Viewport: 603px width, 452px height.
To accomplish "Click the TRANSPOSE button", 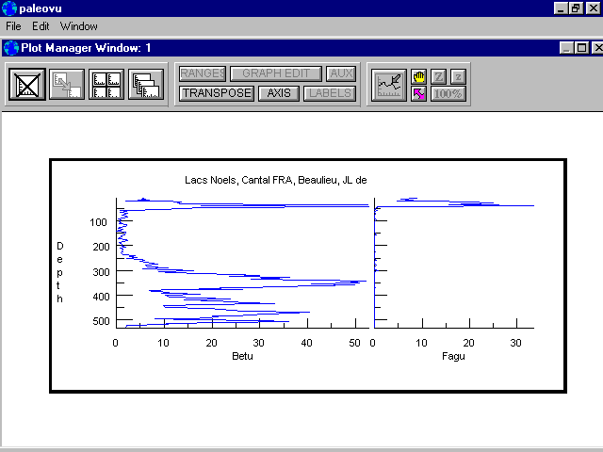I will (x=217, y=93).
